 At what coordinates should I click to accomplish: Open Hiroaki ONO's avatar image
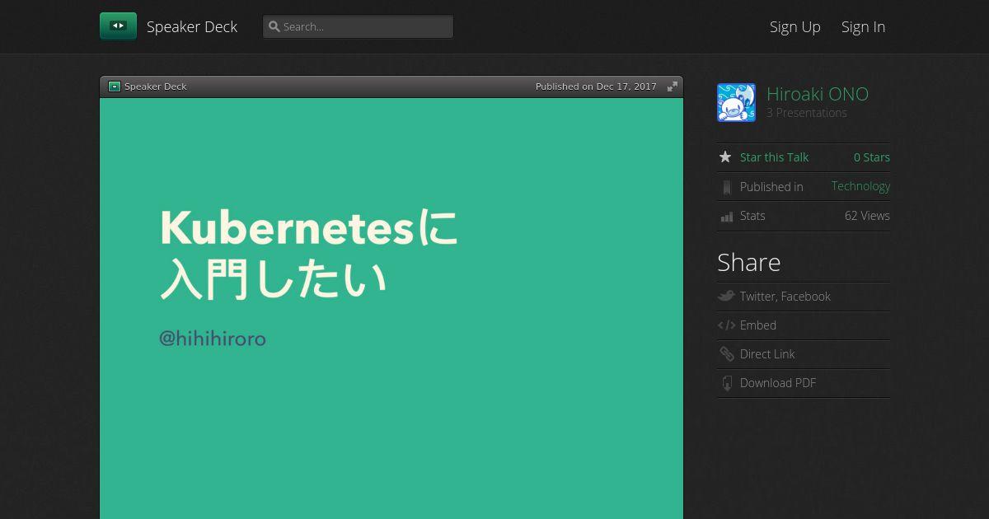coord(736,102)
